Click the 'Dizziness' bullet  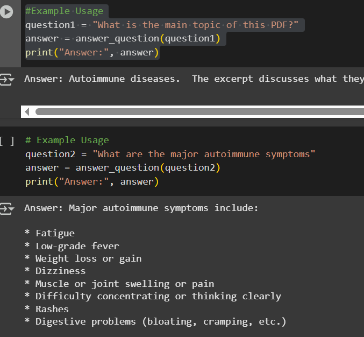(x=55, y=271)
